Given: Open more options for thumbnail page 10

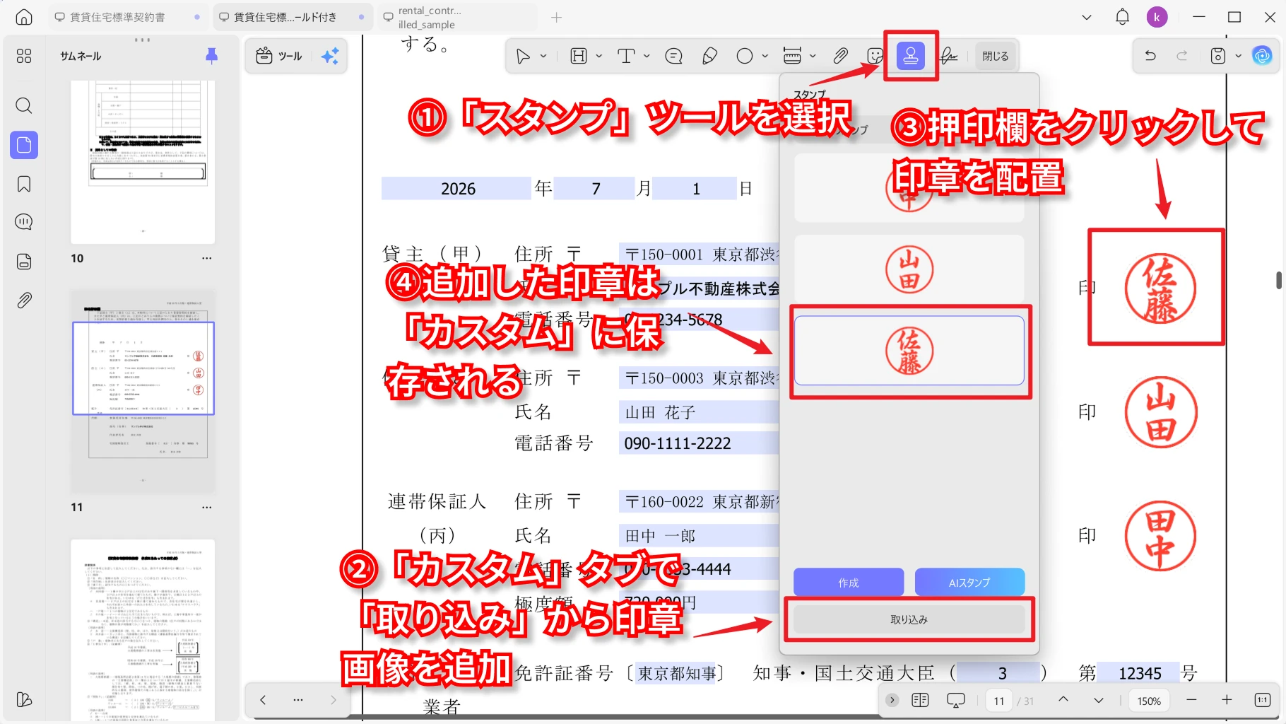Looking at the screenshot, I should (x=206, y=258).
